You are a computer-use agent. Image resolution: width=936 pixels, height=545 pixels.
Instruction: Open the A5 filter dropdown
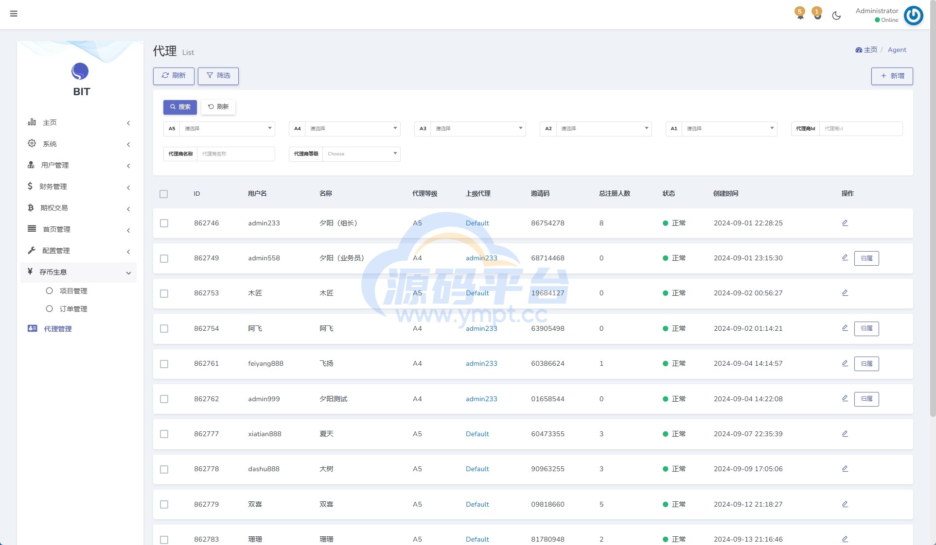[227, 129]
